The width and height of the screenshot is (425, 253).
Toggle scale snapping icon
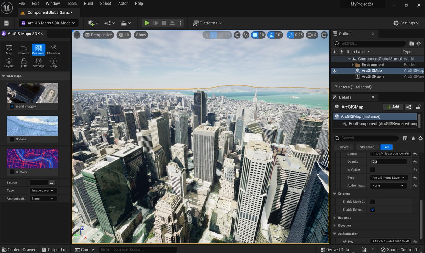(291, 35)
